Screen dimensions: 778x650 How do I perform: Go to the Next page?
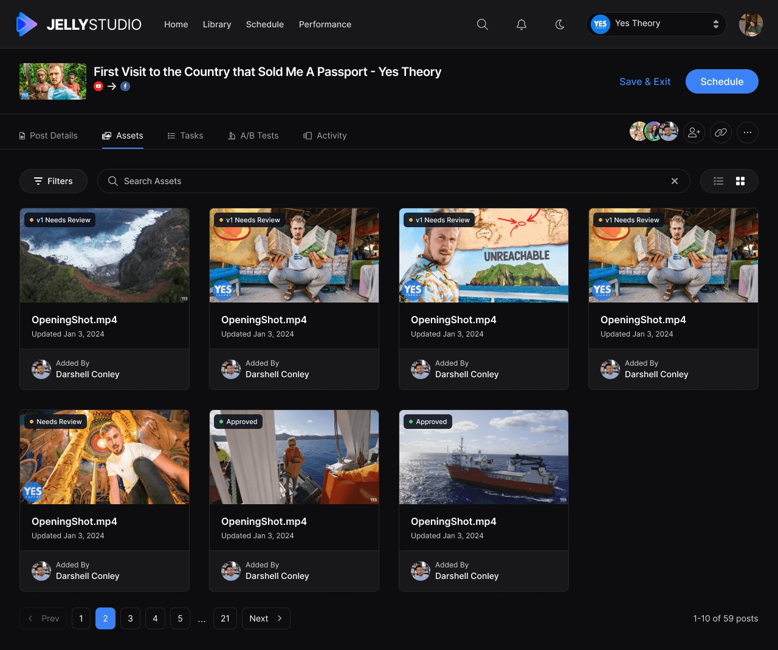pos(266,618)
